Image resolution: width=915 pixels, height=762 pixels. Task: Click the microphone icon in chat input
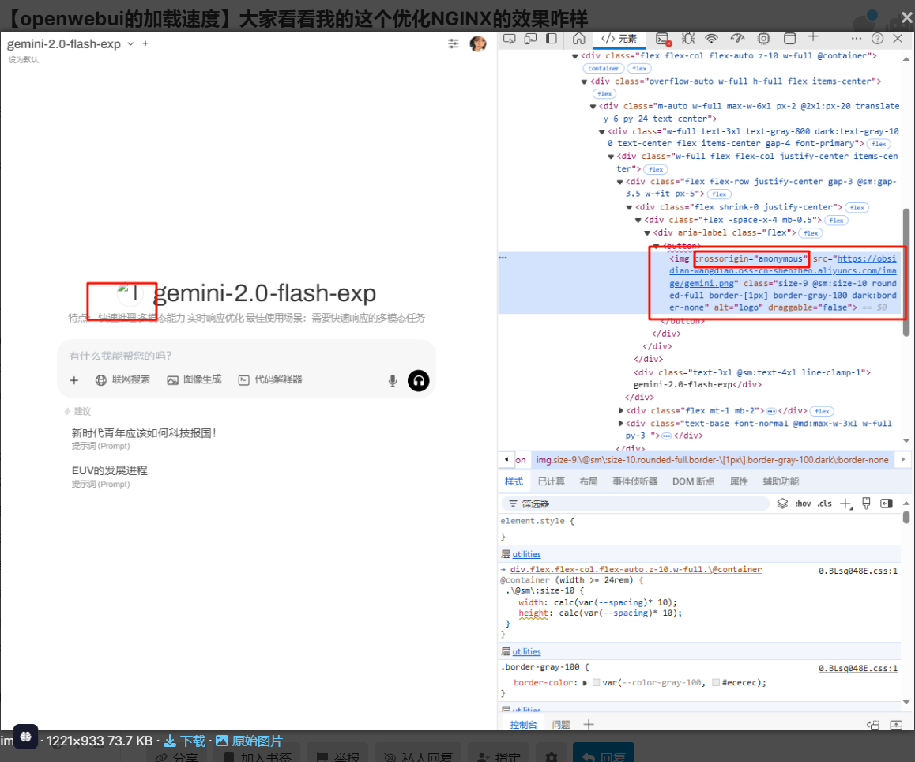393,381
